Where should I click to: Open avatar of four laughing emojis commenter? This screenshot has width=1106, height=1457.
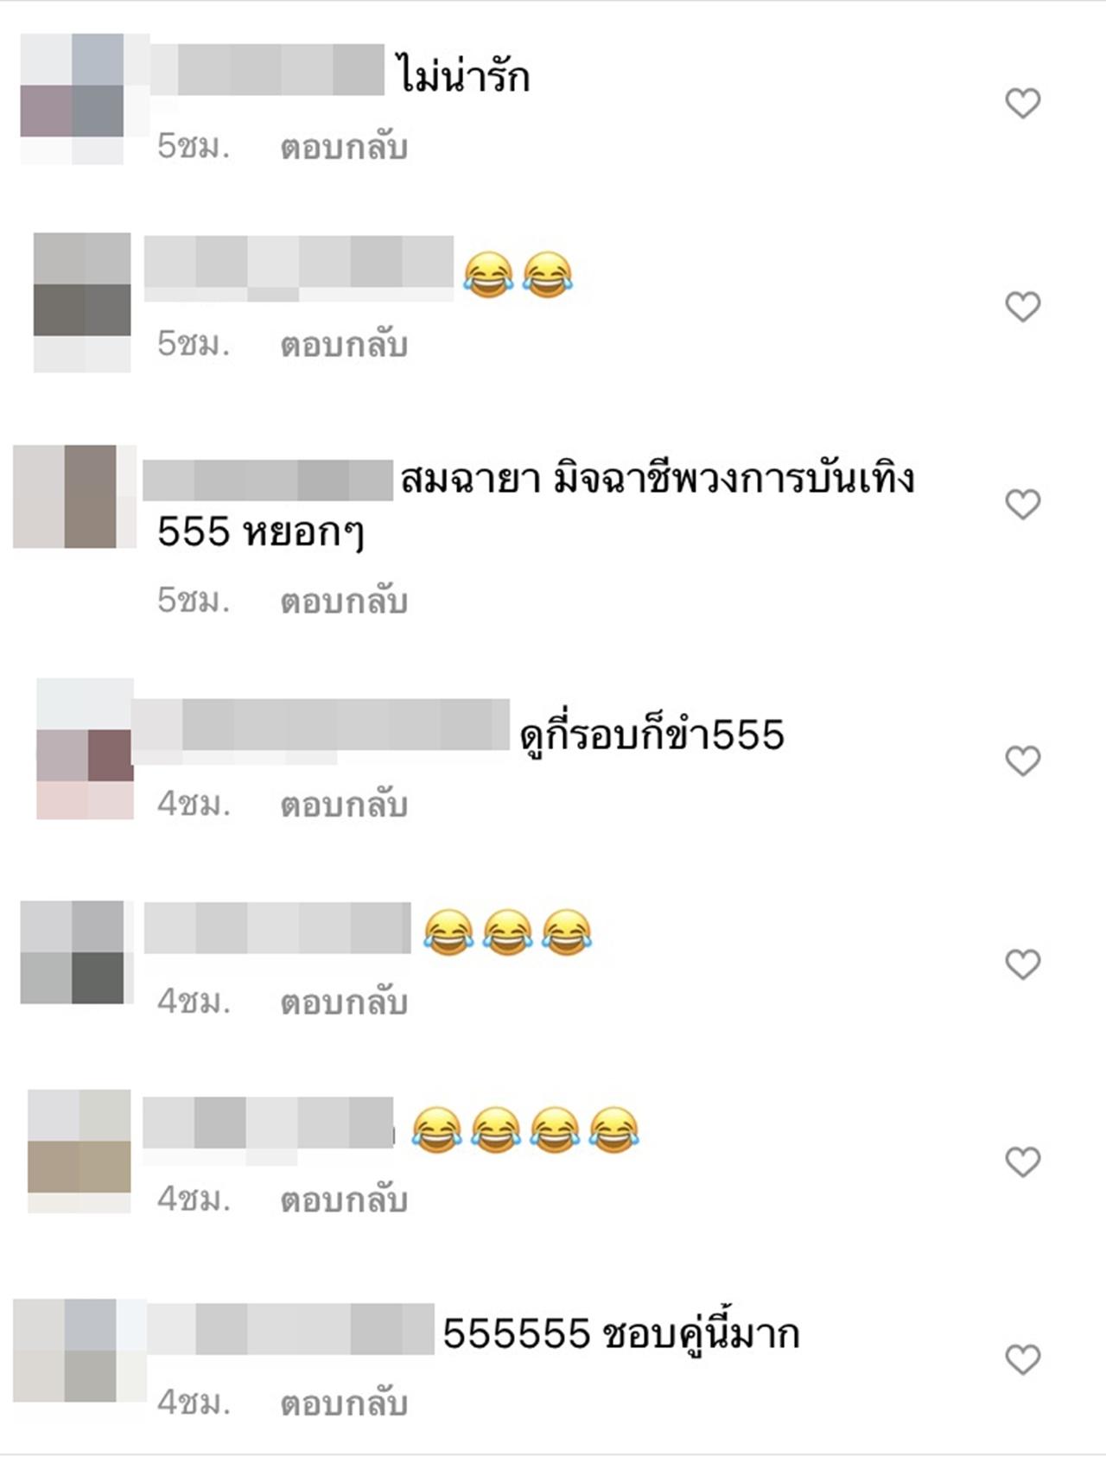[79, 1151]
